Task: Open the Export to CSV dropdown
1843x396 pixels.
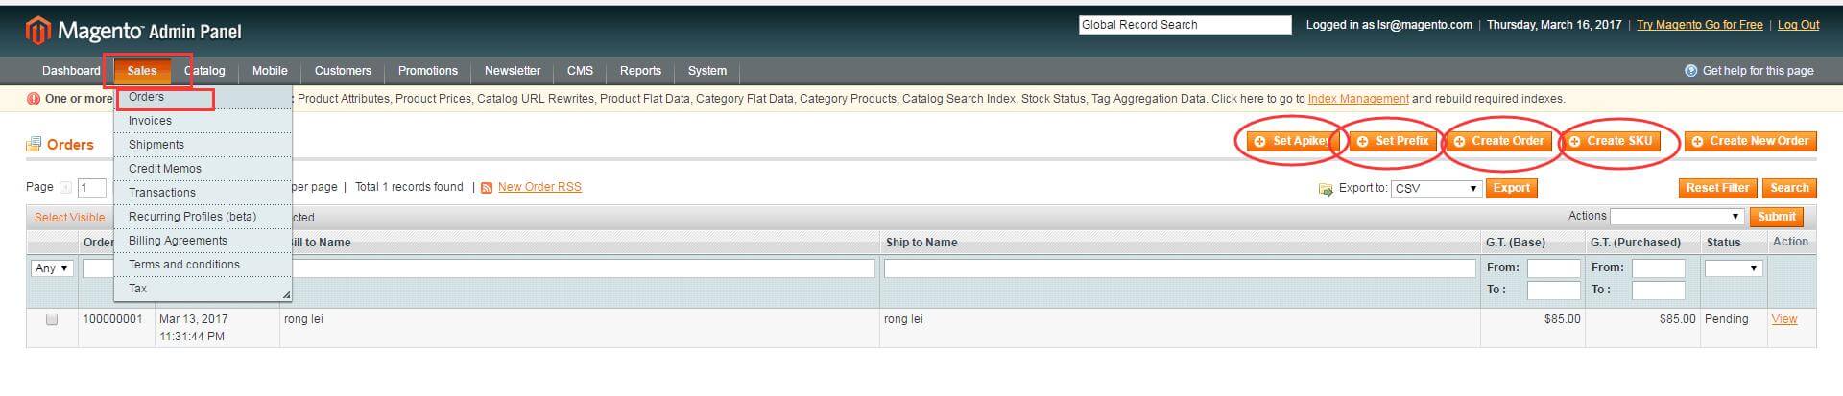Action: [1436, 188]
